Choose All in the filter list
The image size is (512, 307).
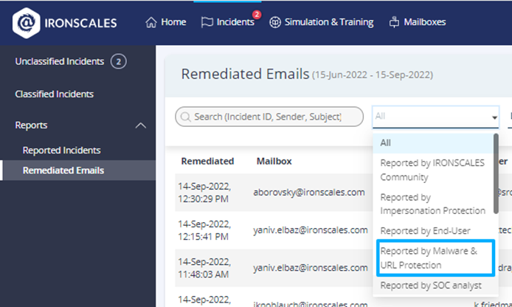[x=433, y=142]
